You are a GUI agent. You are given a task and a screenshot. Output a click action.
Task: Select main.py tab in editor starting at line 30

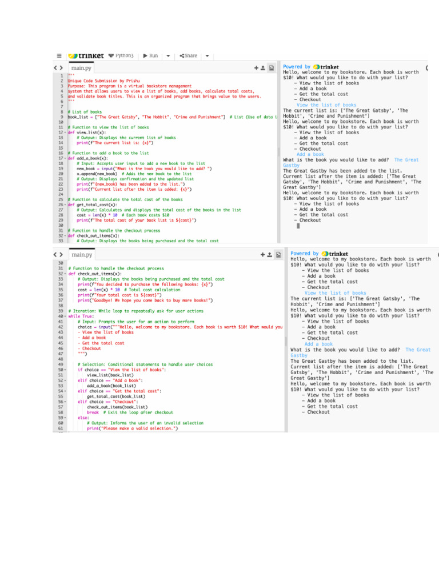coord(82,255)
